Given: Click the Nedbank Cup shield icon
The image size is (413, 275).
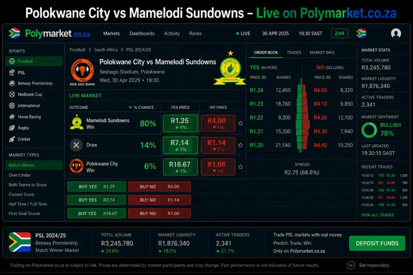Looking at the screenshot, I should (x=12, y=94).
